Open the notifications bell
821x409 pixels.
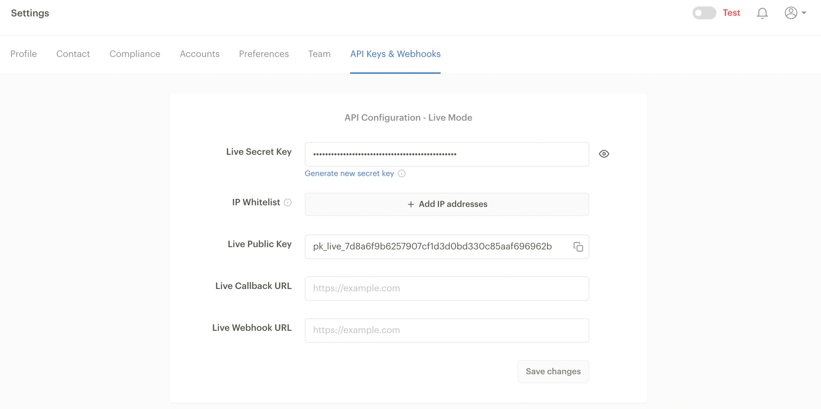point(762,13)
